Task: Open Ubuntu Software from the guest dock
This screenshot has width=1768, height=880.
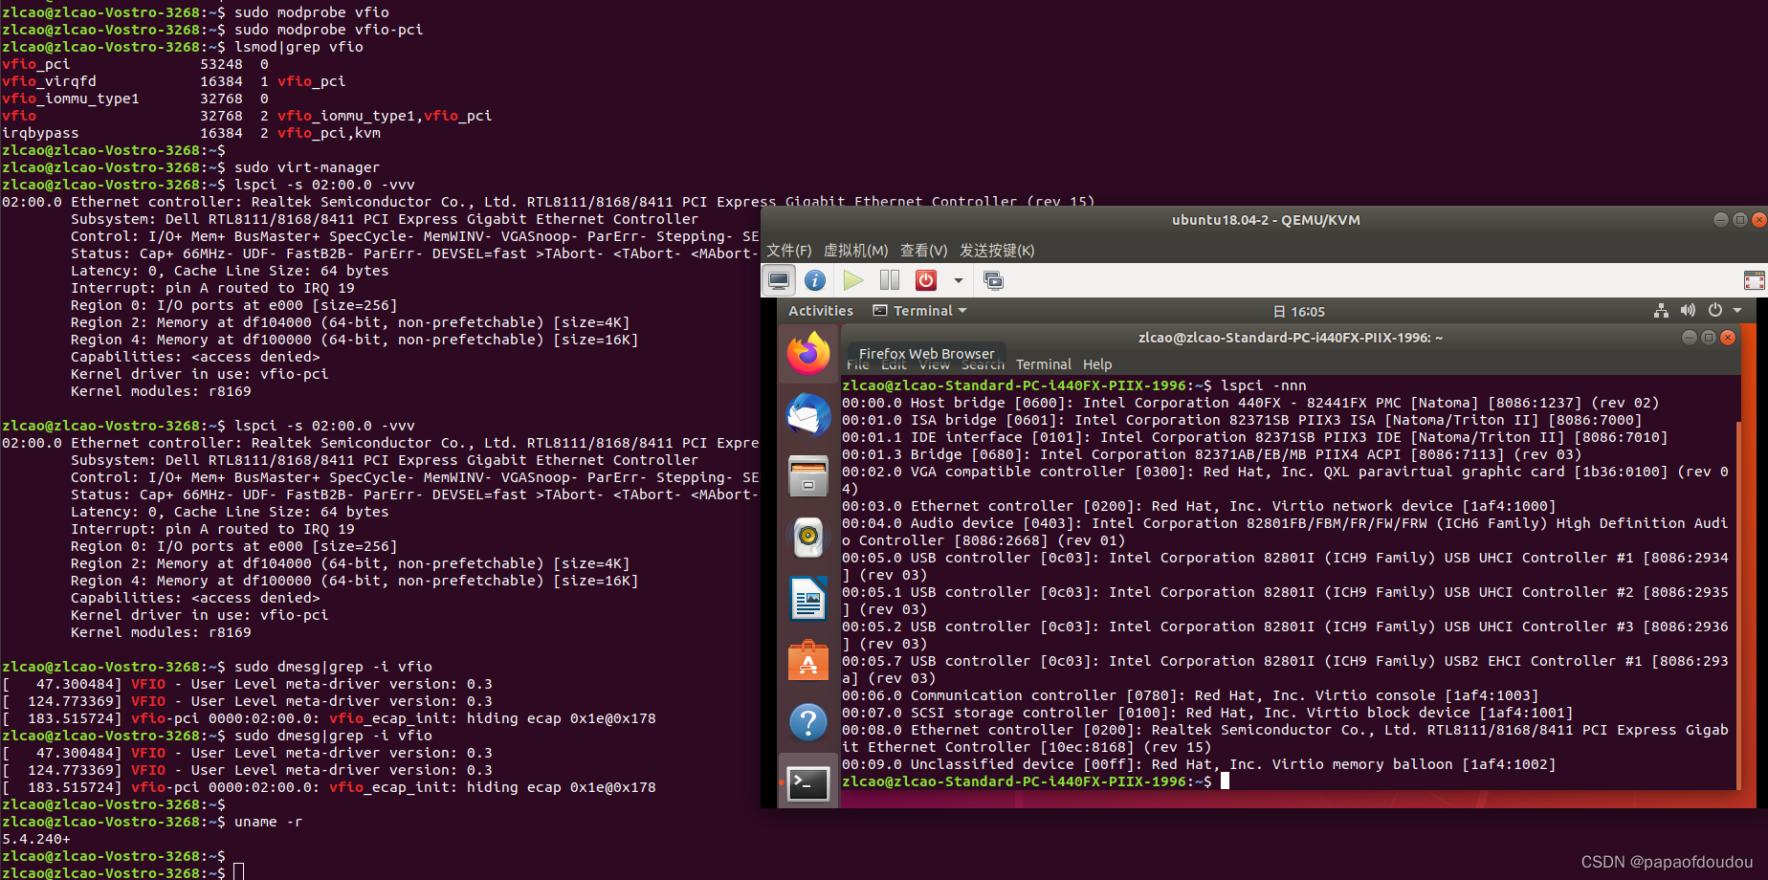Action: coord(808,660)
